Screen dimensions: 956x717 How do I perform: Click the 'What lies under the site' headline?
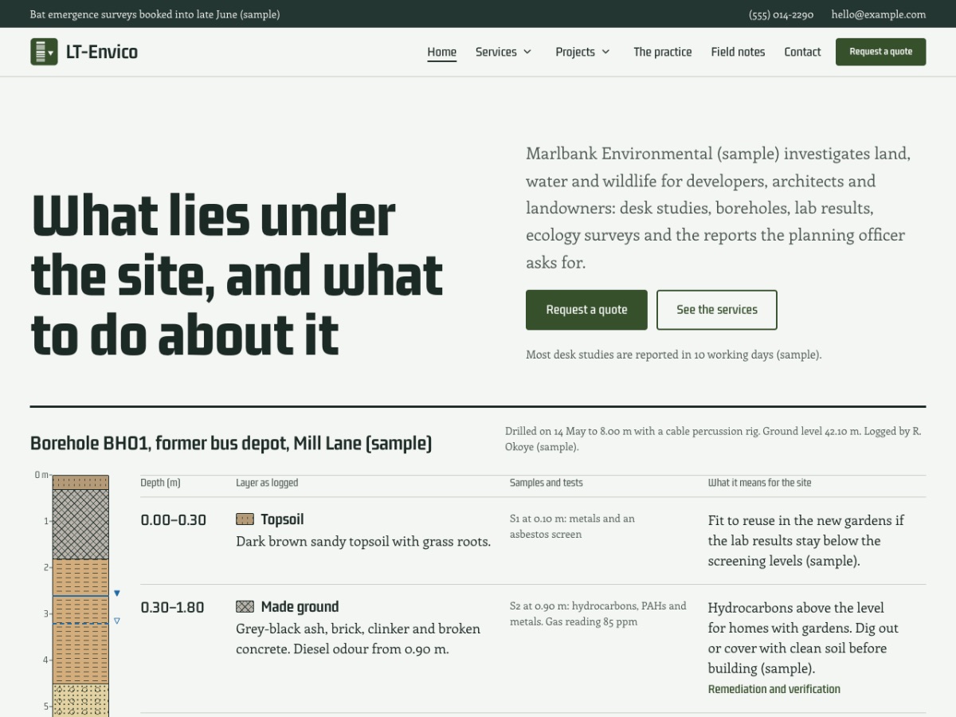click(x=237, y=275)
